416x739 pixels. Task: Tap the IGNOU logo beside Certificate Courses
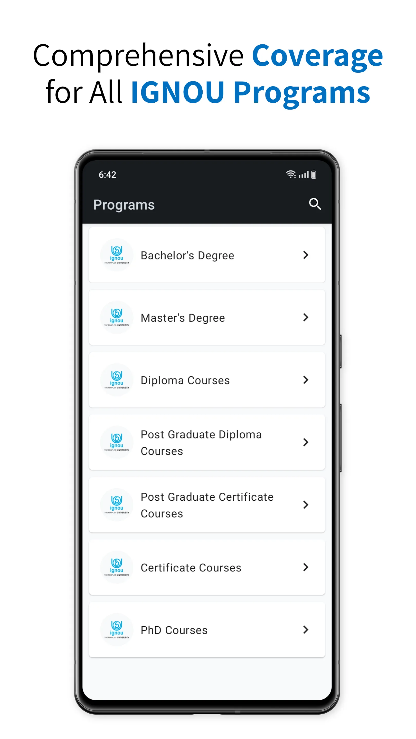point(117,567)
